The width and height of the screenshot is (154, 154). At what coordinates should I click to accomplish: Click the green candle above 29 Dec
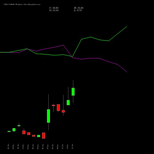[x=14, y=130]
